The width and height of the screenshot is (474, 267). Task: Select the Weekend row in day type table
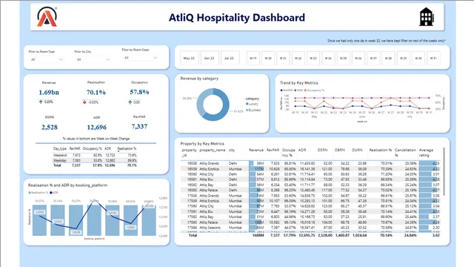point(95,155)
